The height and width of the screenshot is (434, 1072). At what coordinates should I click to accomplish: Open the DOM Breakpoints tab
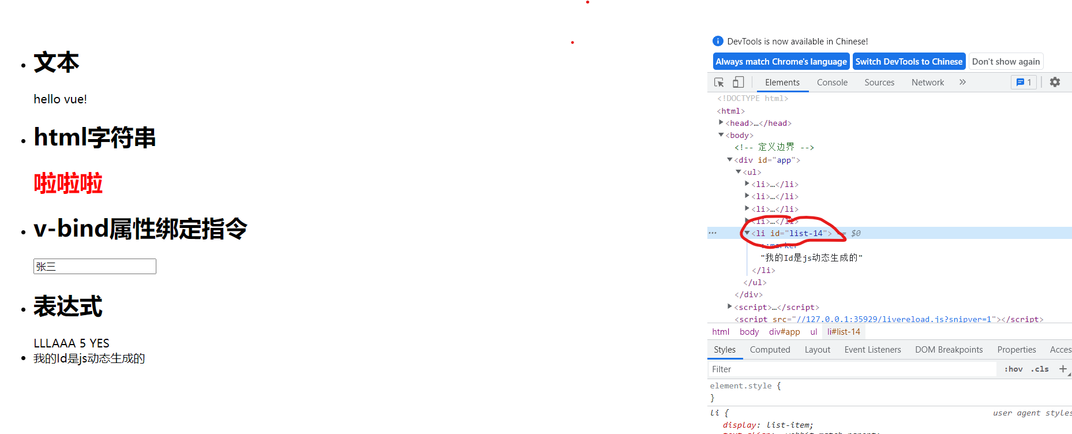pos(949,350)
